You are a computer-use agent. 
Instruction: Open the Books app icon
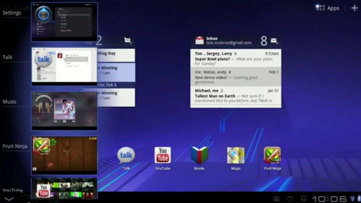point(199,156)
